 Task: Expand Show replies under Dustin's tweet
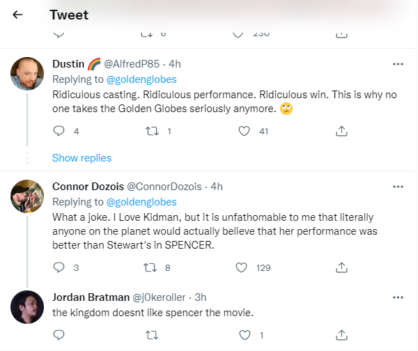coord(82,158)
